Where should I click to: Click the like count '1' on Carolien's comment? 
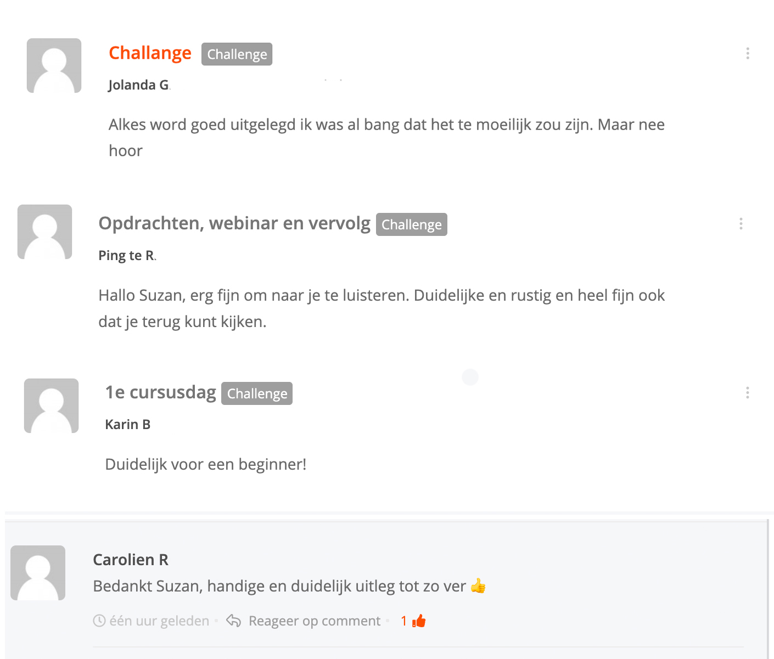[404, 621]
